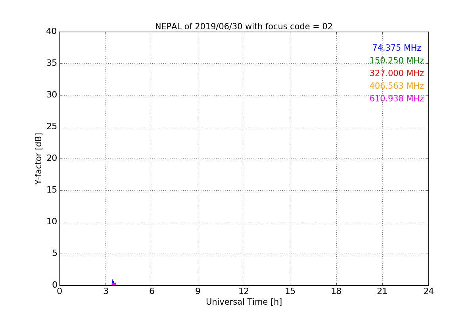Screen dimensions: 476x317
Task: Click the 'Y-factor [dB]' axis label
Action: [x=38, y=158]
